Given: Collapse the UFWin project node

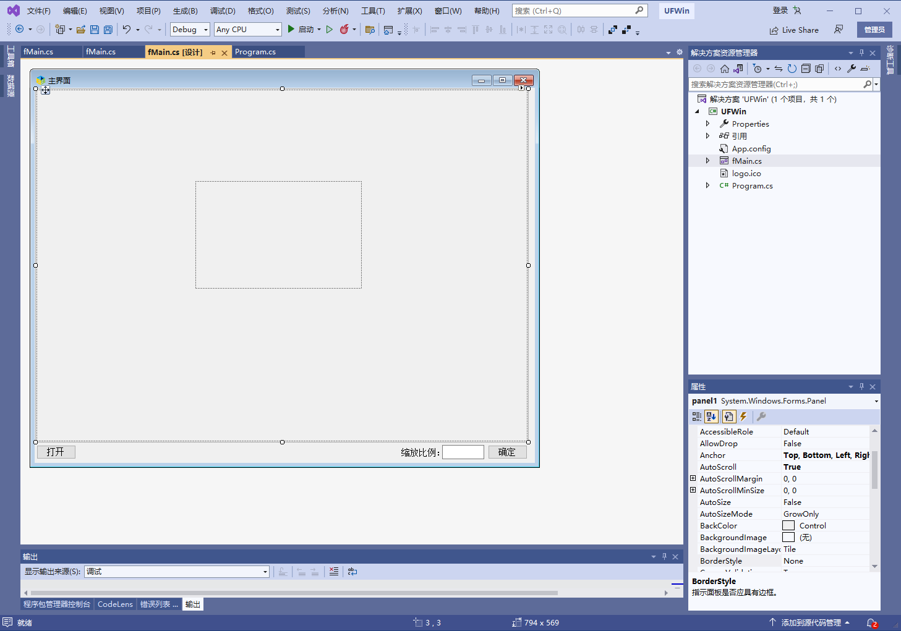Looking at the screenshot, I should (x=698, y=112).
